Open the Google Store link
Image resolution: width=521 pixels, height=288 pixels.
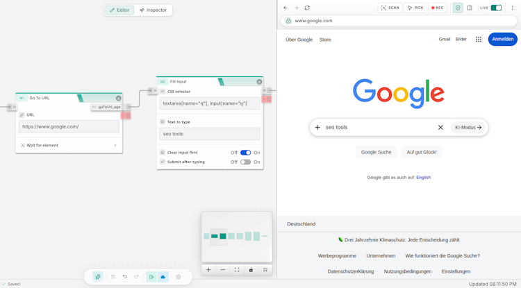click(325, 40)
